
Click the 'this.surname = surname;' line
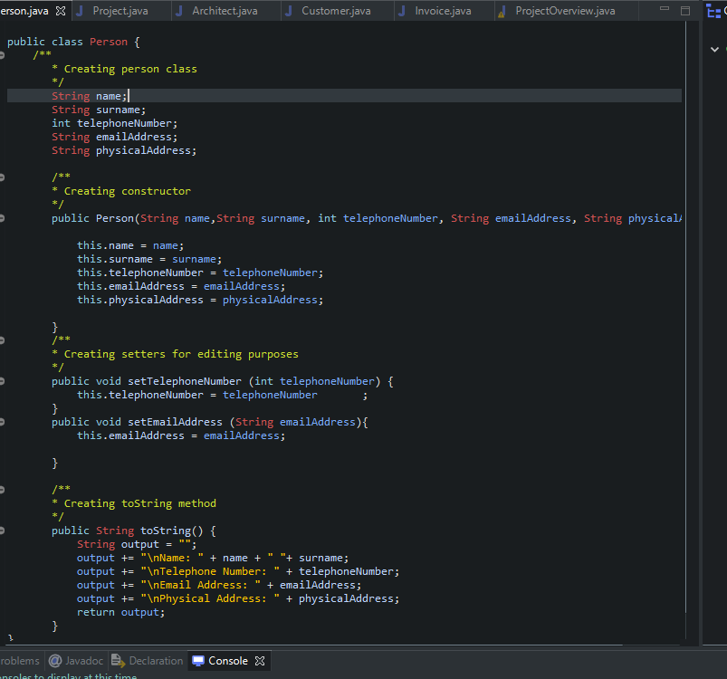[x=149, y=259]
